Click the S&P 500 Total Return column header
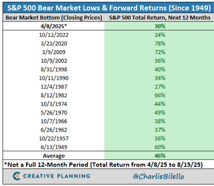Viewport: 214px width, 186px height. [x=160, y=17]
